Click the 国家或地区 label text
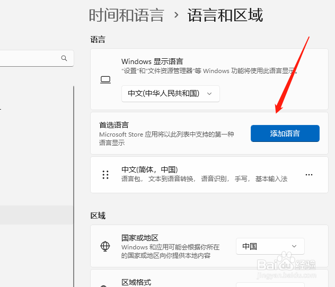335x287 pixels. pos(140,238)
